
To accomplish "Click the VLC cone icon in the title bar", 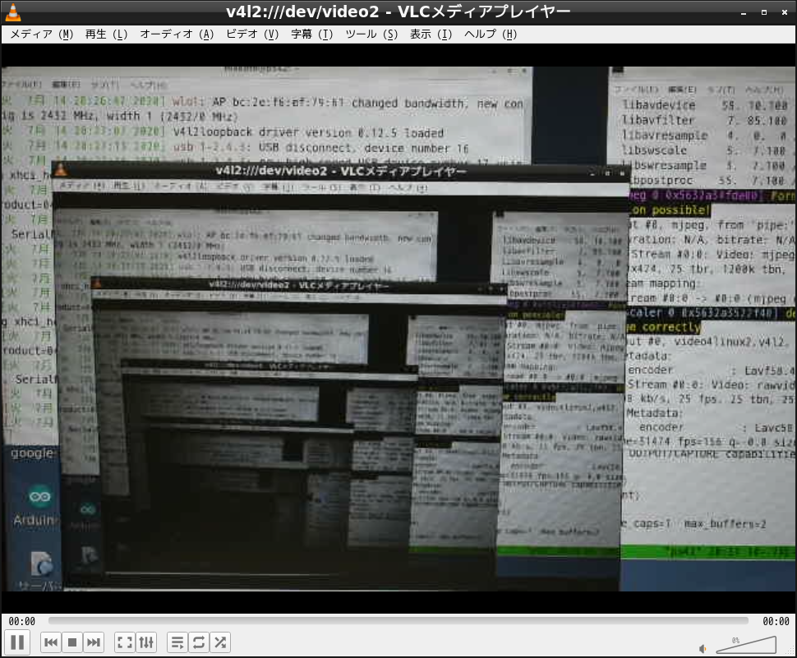I will 12,12.
